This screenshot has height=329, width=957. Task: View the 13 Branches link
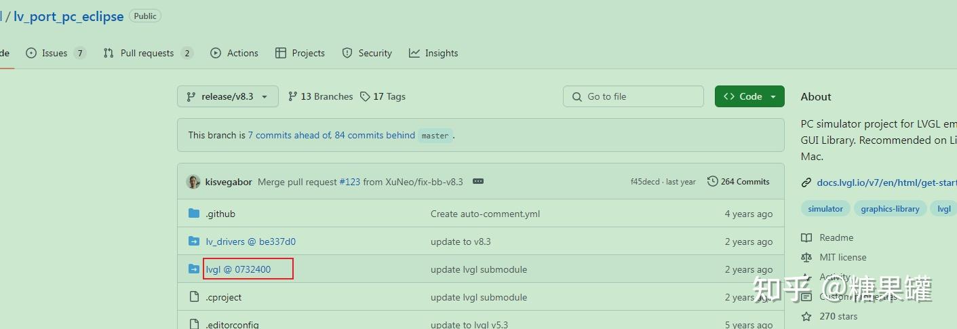pos(320,96)
